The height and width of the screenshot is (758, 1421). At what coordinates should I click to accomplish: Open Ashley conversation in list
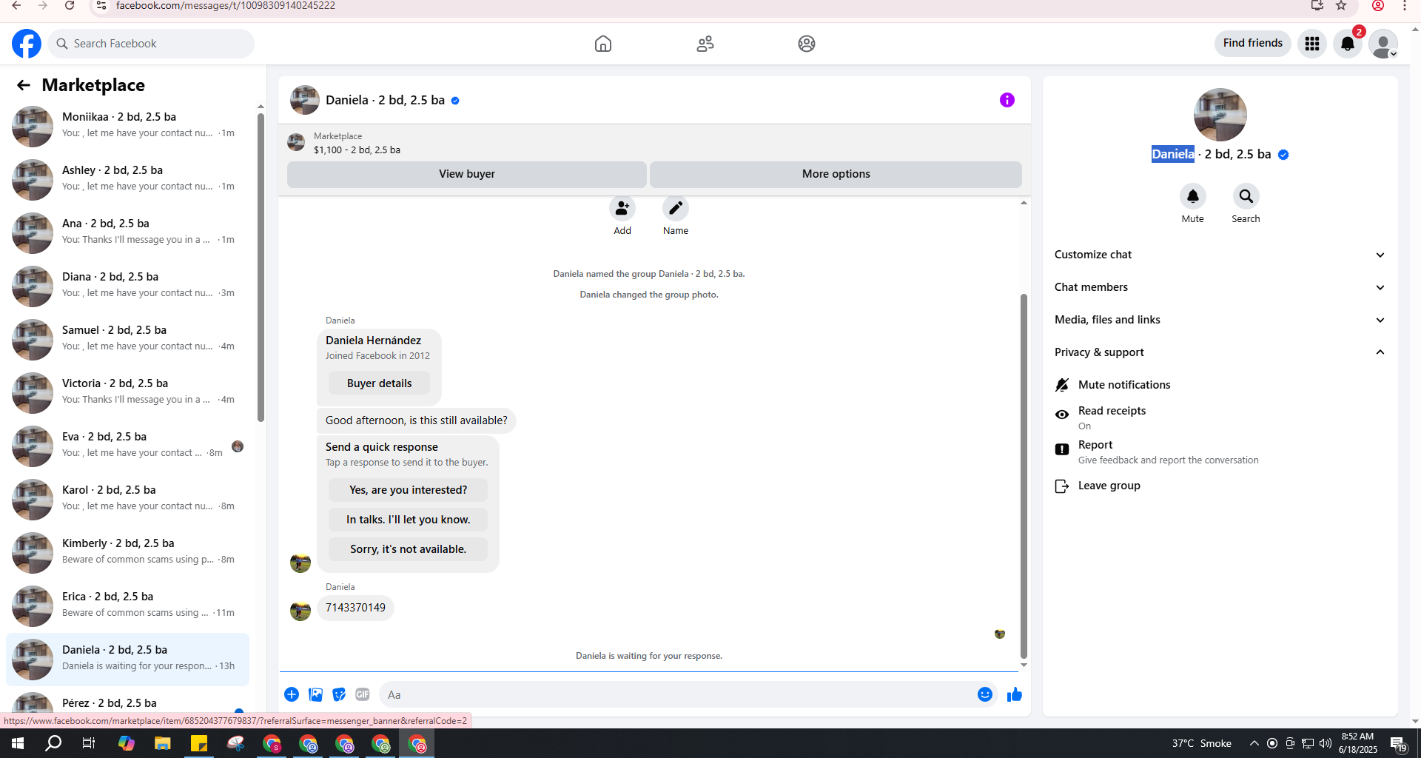point(128,179)
